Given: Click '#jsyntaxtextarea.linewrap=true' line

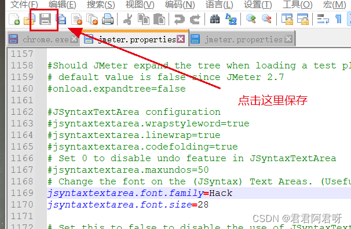Looking at the screenshot, I should [134, 135].
